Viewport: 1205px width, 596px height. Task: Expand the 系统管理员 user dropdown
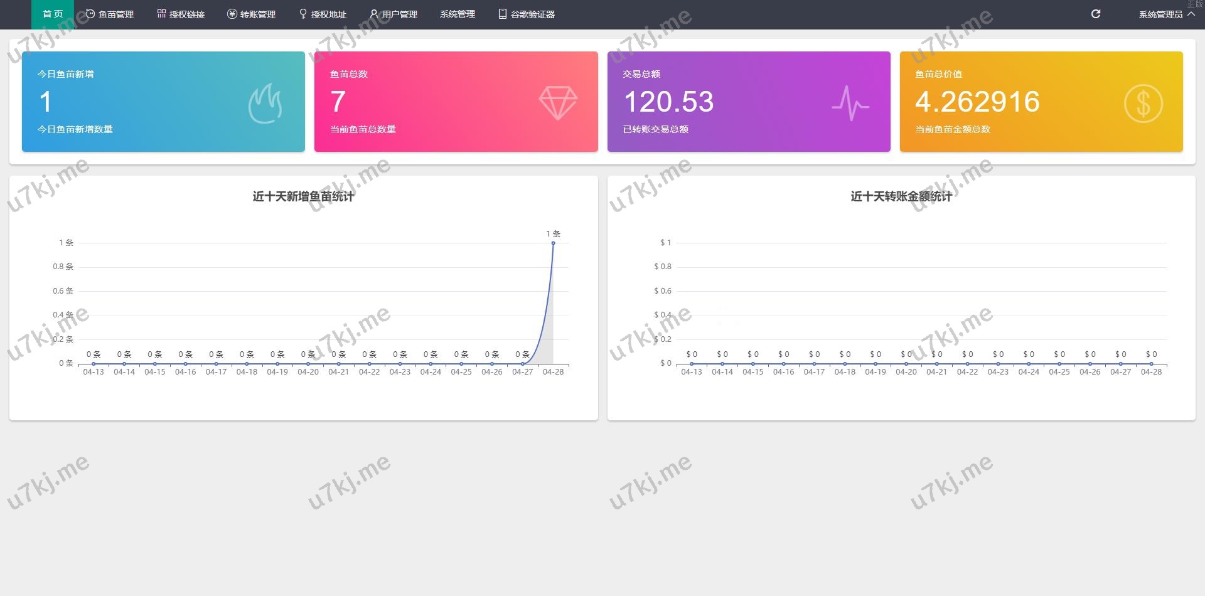pos(1166,14)
